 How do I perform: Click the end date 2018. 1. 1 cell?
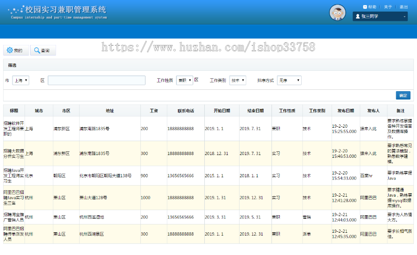click(x=256, y=175)
